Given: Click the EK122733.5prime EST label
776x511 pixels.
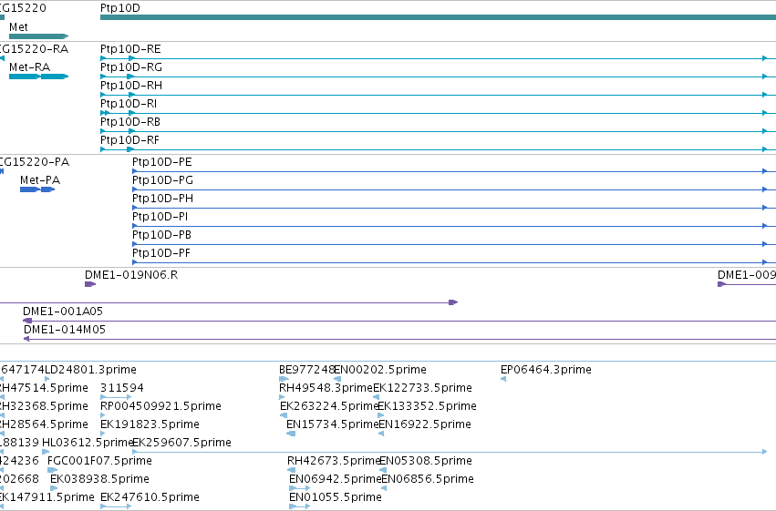Looking at the screenshot, I should point(422,388).
